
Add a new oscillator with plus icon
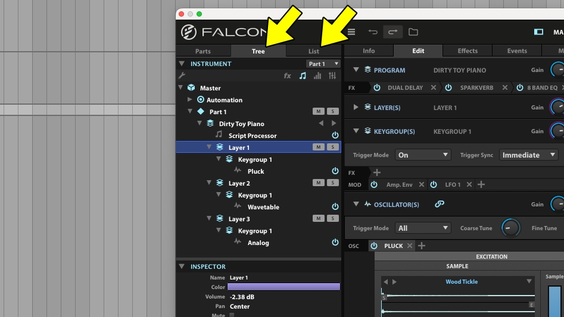(x=422, y=246)
